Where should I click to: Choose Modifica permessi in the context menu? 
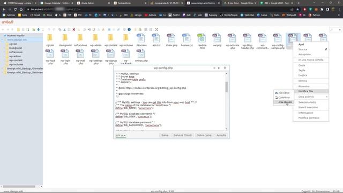(311, 118)
